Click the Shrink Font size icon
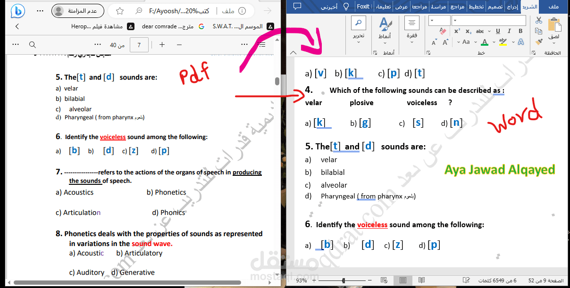 coord(434,42)
